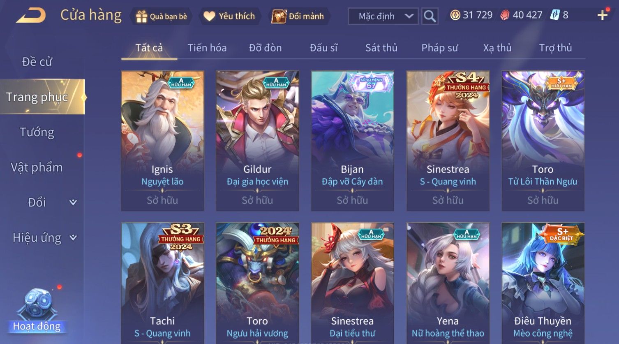The width and height of the screenshot is (619, 344).
Task: Select the Tiến hóa tab
Action: pyautogui.click(x=207, y=48)
